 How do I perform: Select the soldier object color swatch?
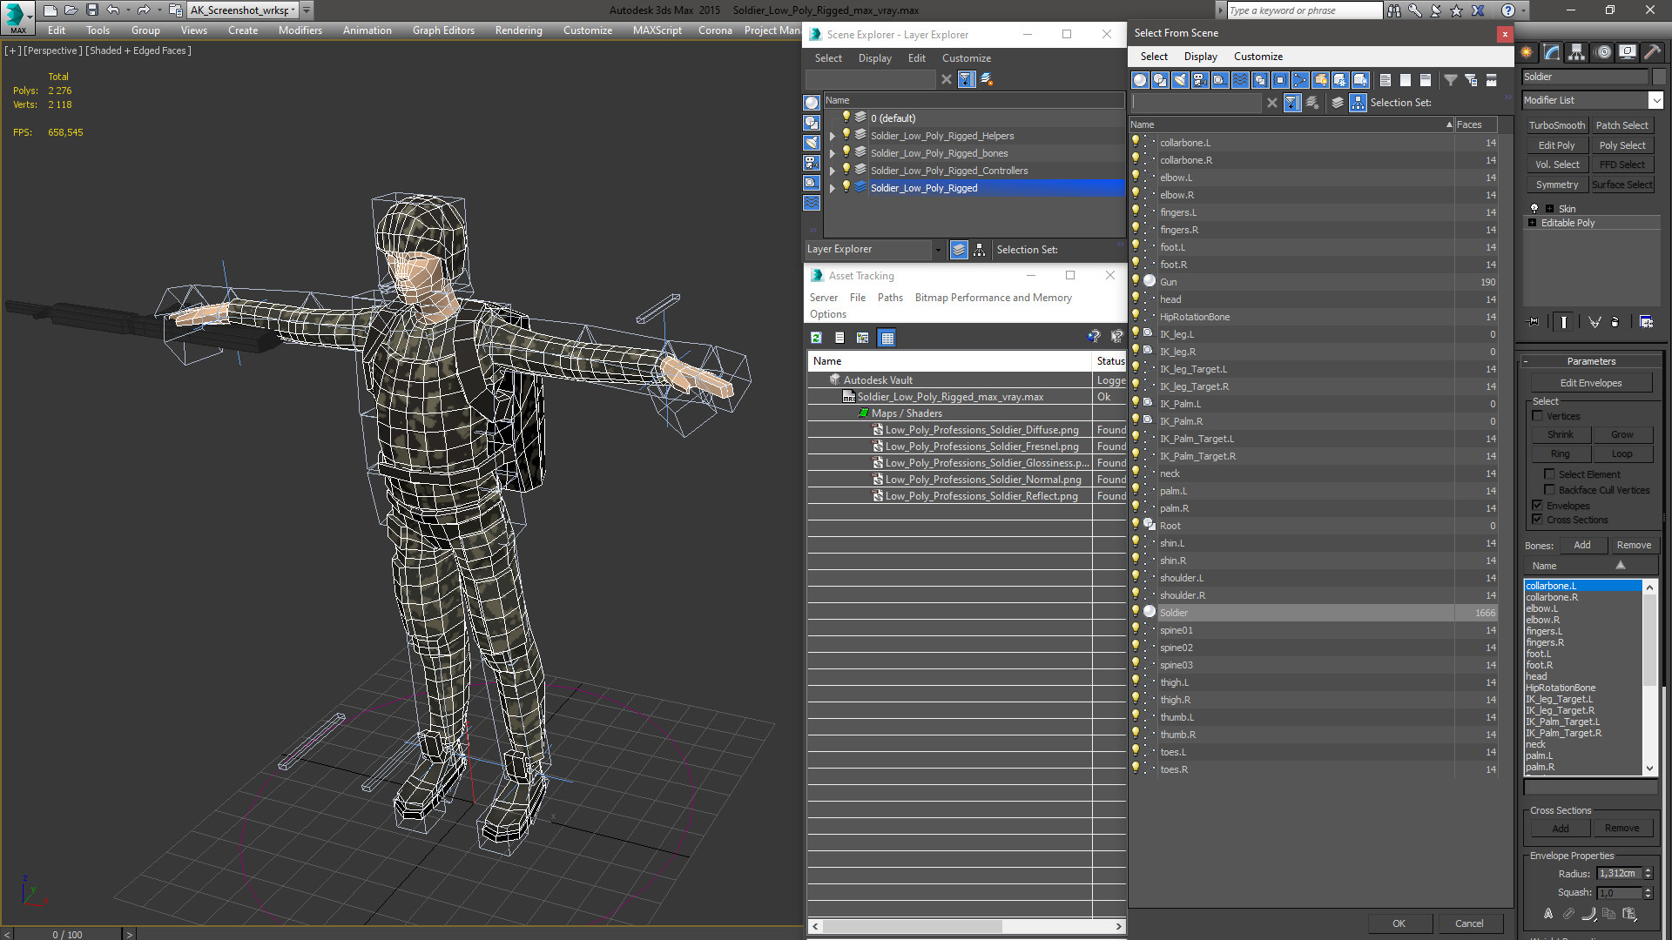pos(1659,77)
